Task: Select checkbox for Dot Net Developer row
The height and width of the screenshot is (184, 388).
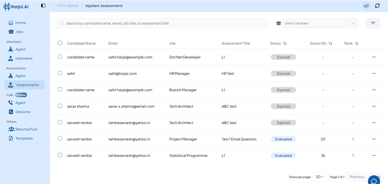Action: [60, 57]
